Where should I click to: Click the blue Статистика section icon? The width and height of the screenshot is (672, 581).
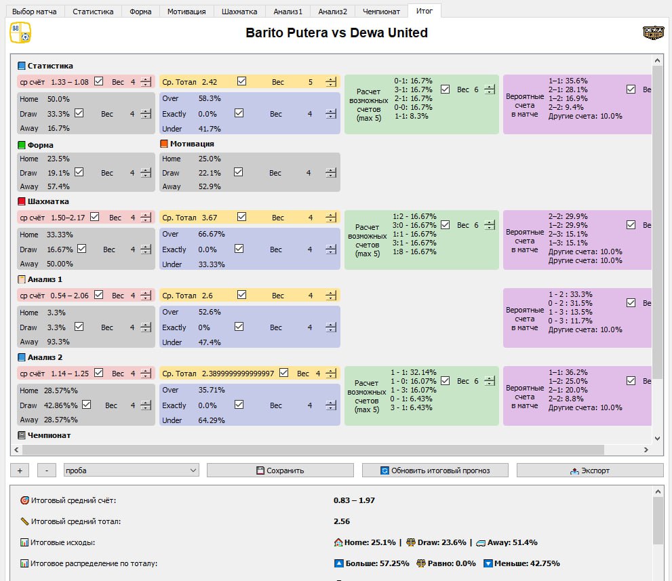[x=22, y=66]
